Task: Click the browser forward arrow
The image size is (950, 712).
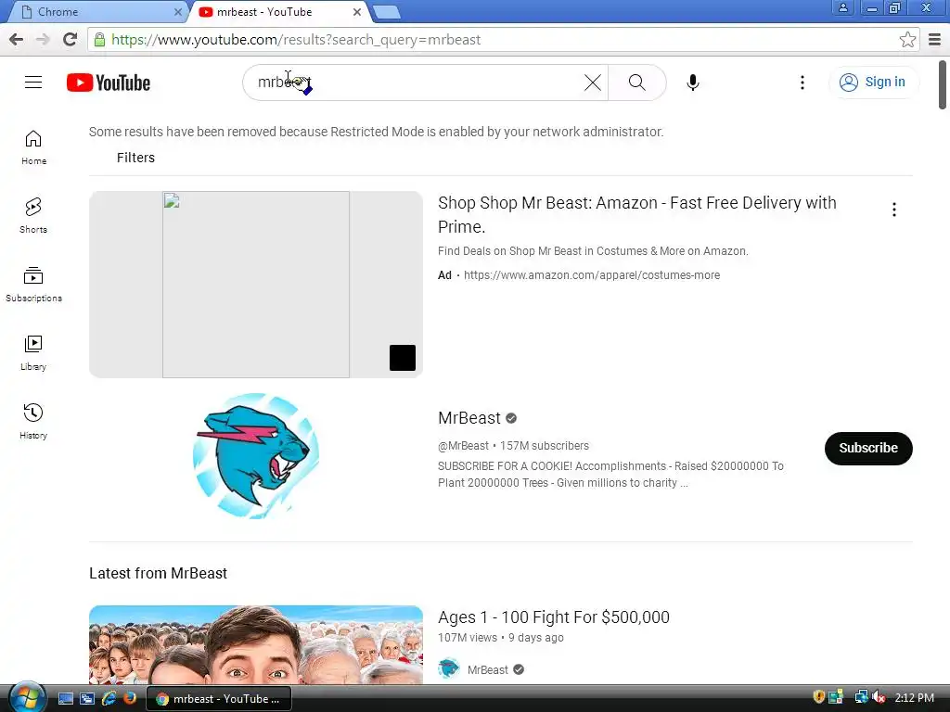Action: [x=43, y=40]
